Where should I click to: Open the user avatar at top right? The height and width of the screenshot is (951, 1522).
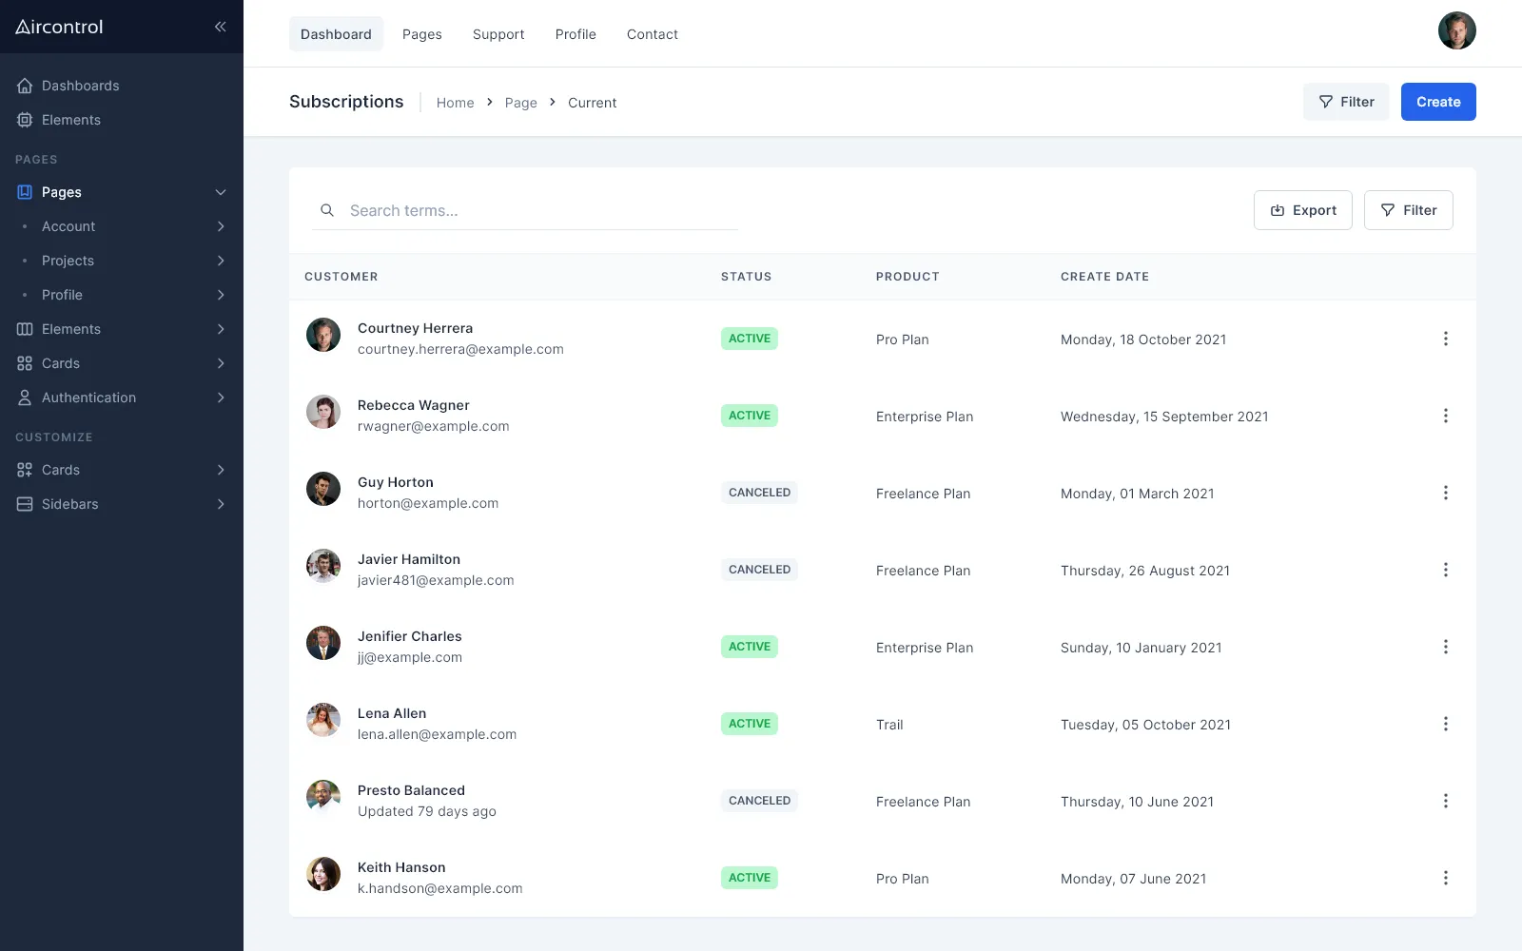point(1456,30)
